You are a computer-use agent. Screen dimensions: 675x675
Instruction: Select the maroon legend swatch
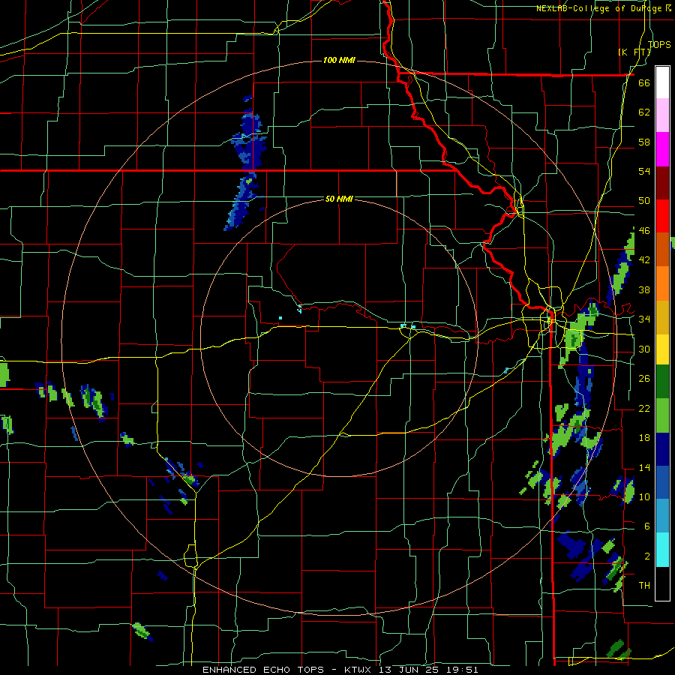click(x=662, y=183)
